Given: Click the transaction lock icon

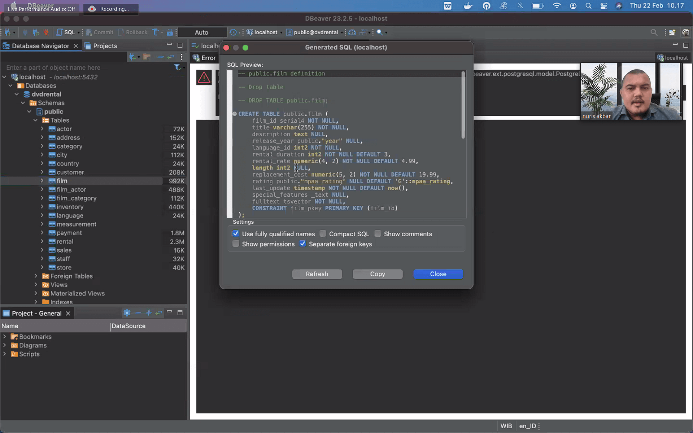Looking at the screenshot, I should (x=170, y=32).
